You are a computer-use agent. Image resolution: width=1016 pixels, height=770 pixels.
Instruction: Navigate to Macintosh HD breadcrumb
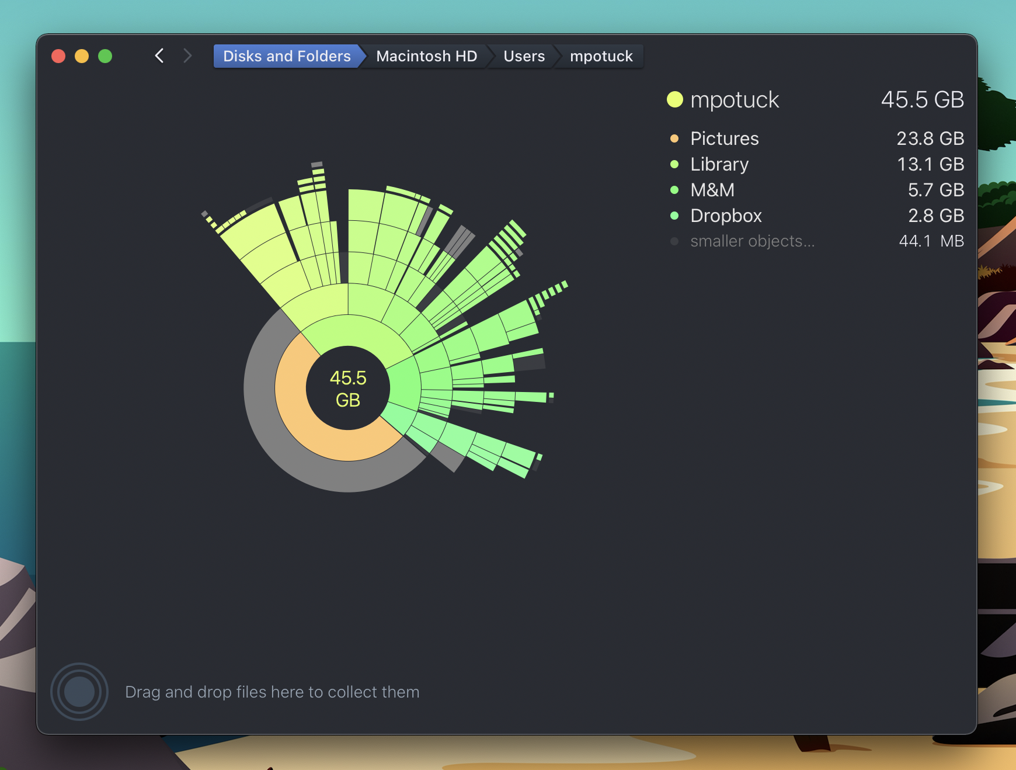point(426,56)
